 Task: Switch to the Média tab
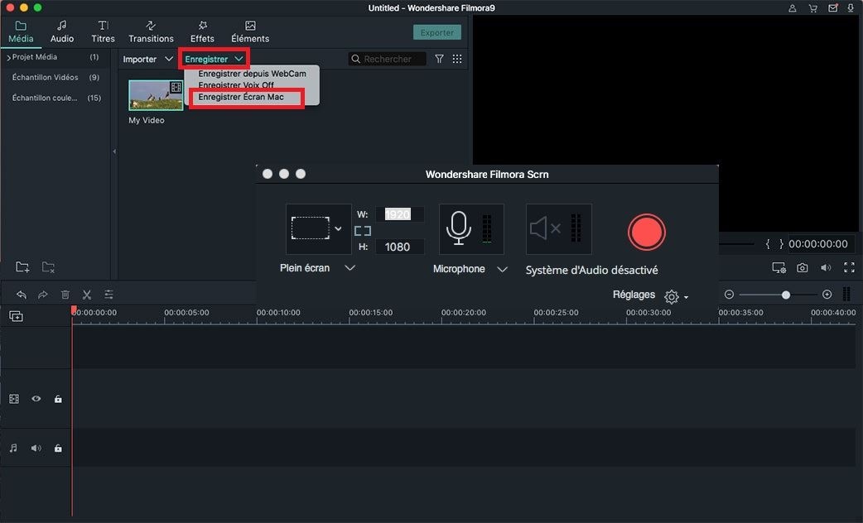tap(21, 32)
